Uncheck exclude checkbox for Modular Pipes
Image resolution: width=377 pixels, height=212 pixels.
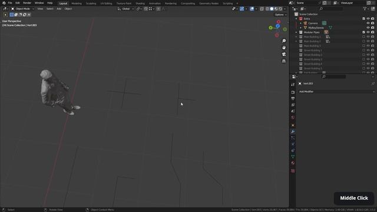pos(363,32)
